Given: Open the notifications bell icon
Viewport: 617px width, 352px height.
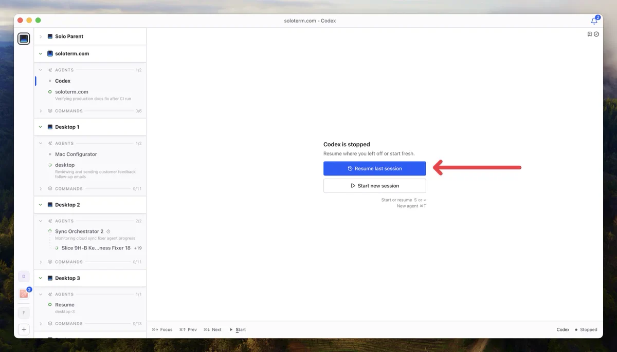Looking at the screenshot, I should click(x=594, y=21).
